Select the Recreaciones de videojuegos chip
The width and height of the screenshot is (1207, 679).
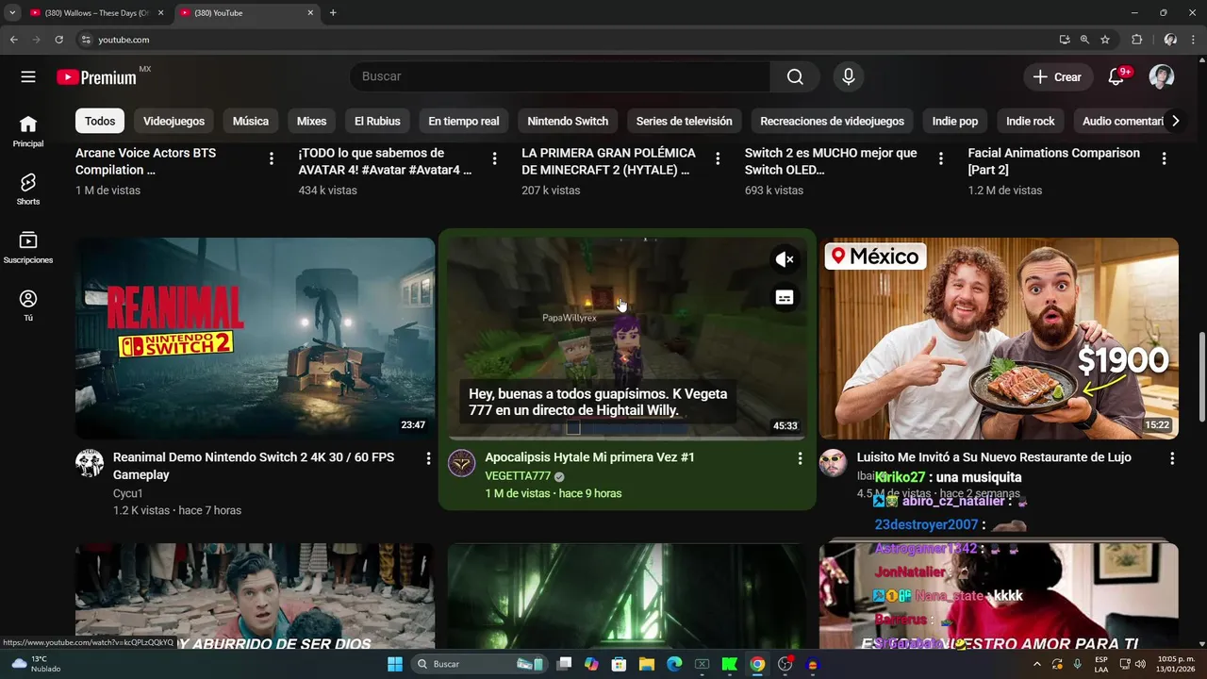click(x=832, y=121)
